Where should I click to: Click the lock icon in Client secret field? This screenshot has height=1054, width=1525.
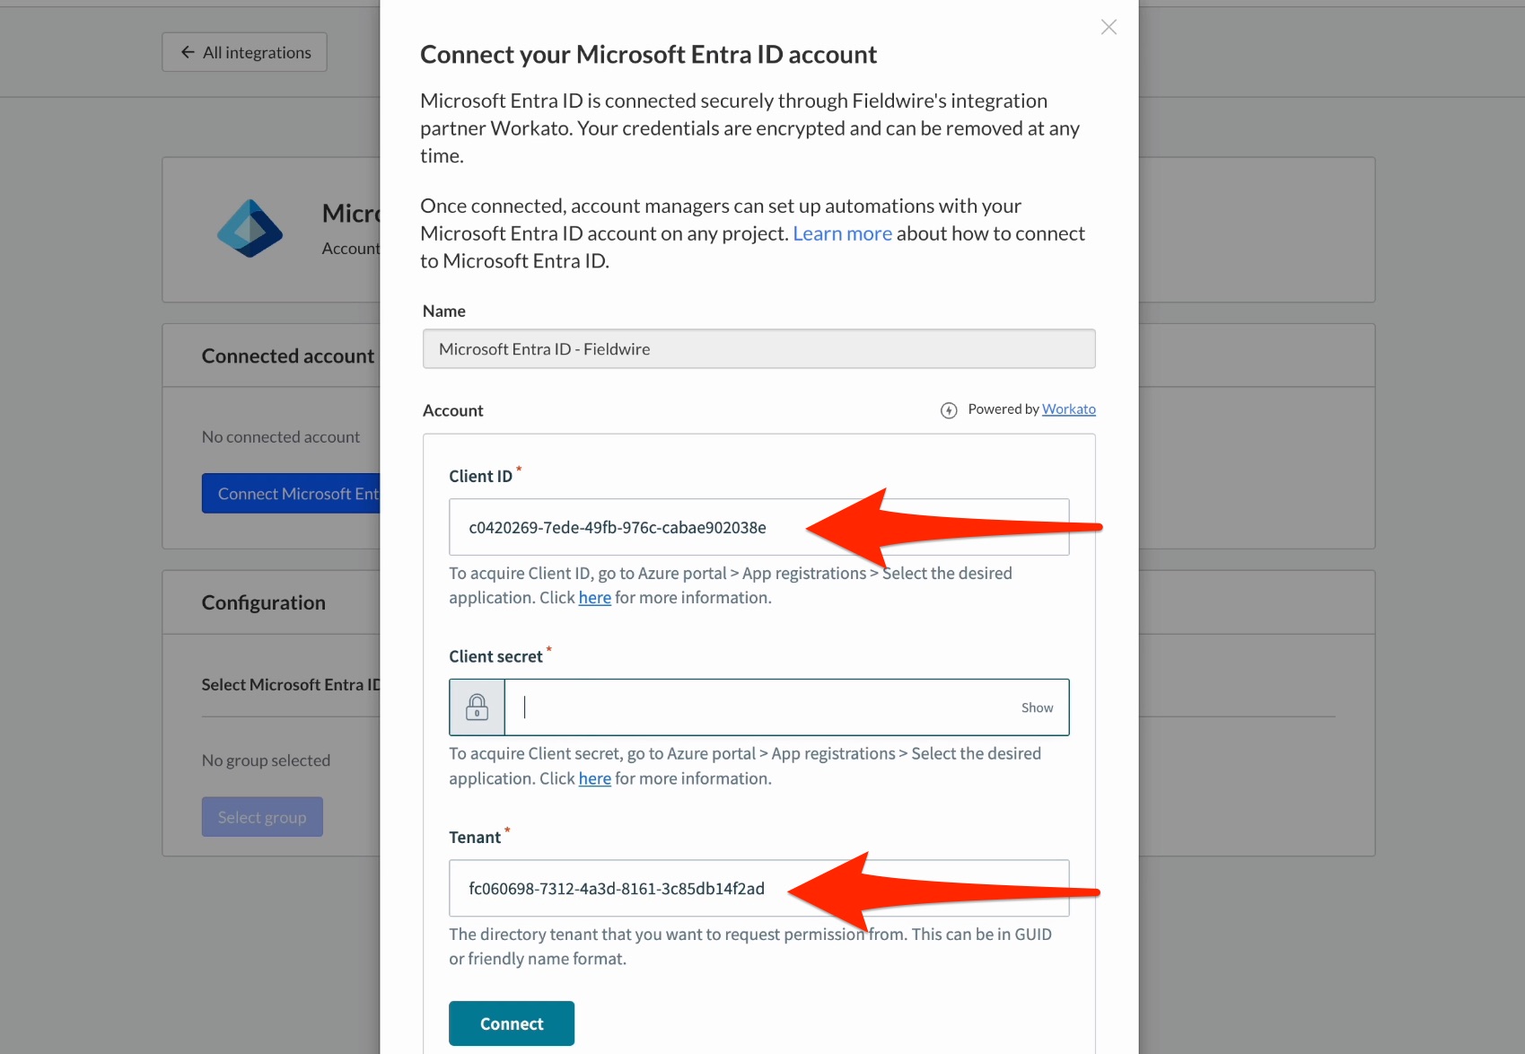pos(477,707)
